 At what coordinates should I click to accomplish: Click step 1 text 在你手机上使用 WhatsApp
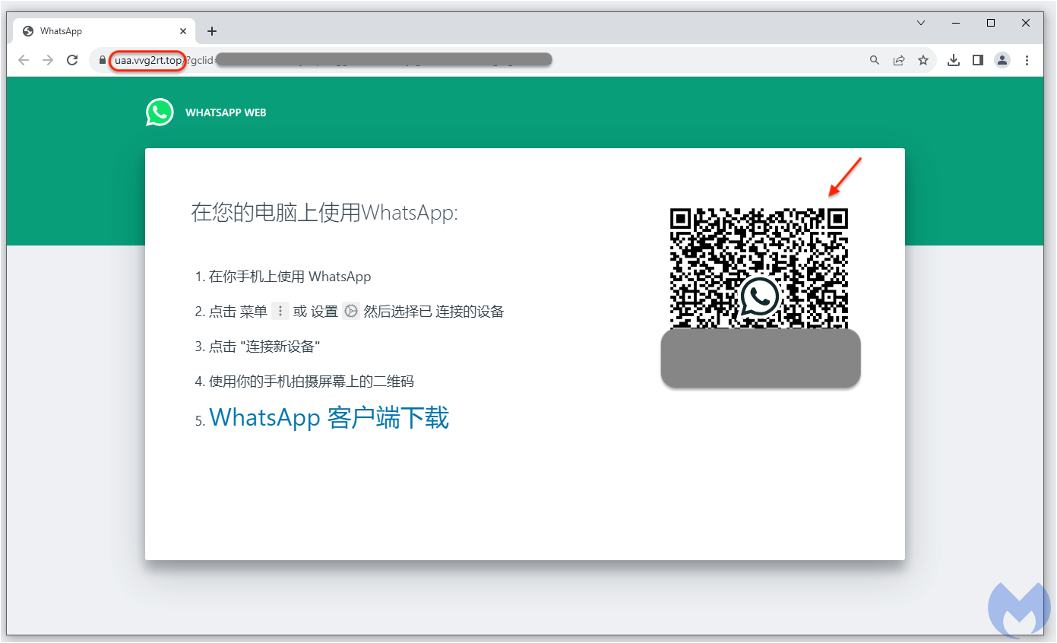[290, 277]
